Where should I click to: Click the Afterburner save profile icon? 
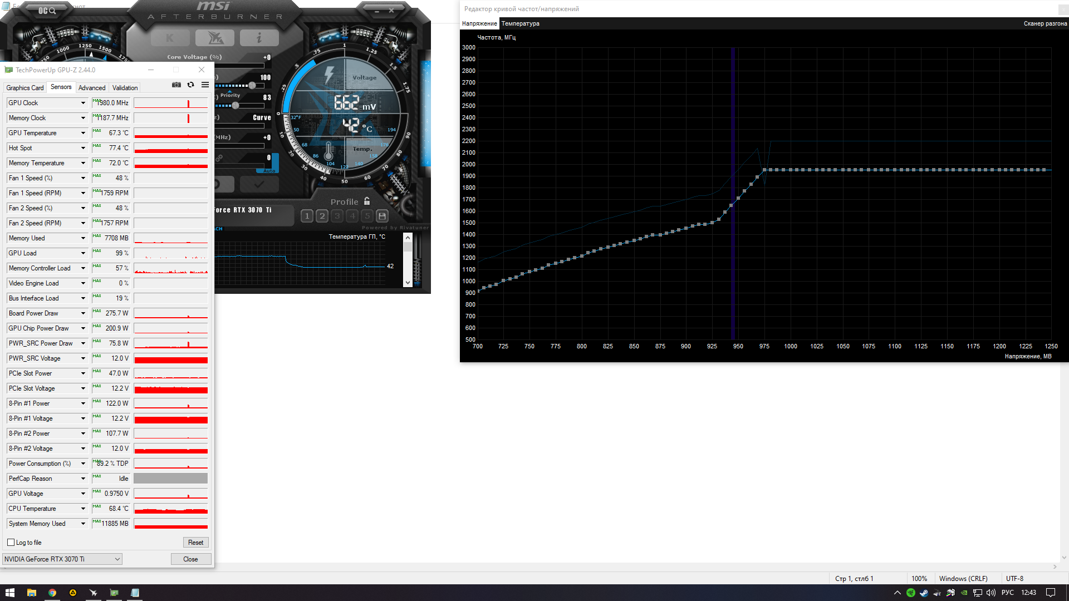382,216
